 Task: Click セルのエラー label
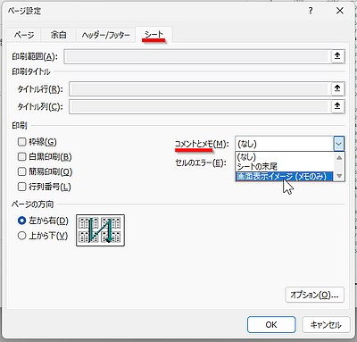point(201,163)
